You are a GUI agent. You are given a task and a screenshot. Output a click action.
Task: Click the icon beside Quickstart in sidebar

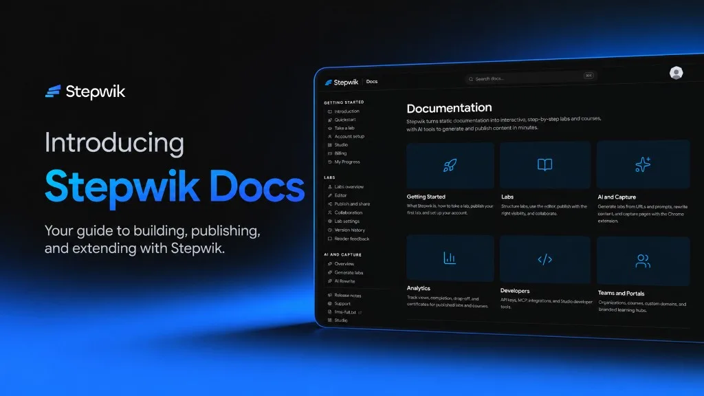coord(329,120)
